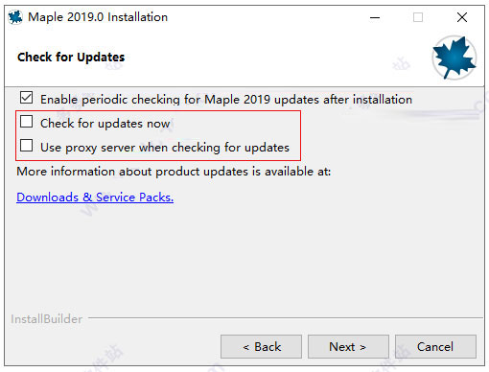Click the InstallBuilder label
This screenshot has width=489, height=372.
[x=47, y=319]
